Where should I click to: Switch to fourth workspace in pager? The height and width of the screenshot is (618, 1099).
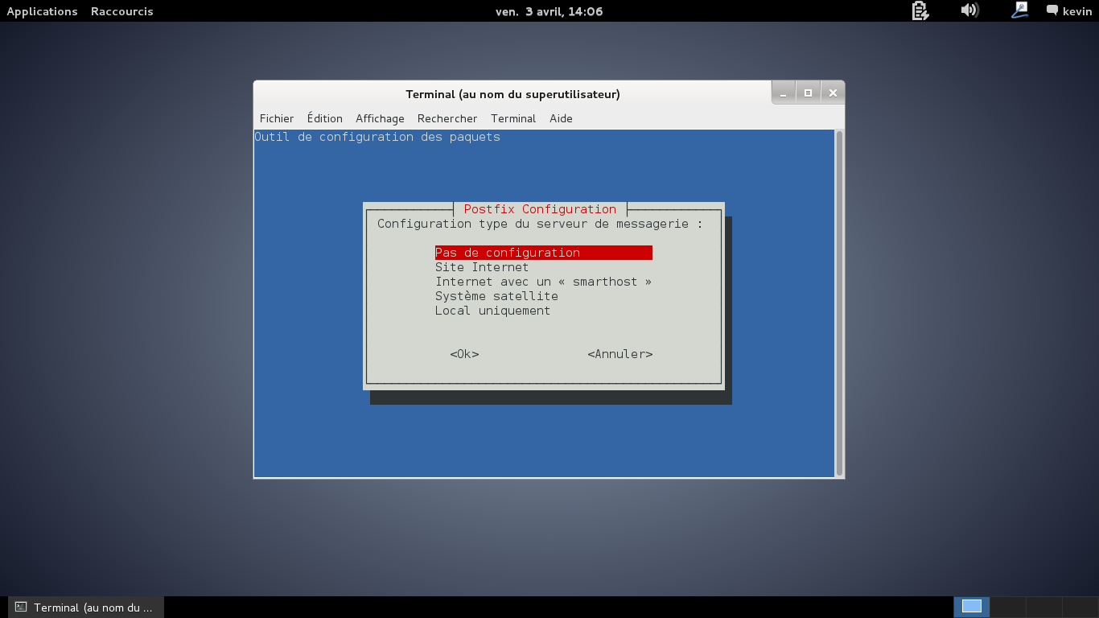pos(1080,607)
